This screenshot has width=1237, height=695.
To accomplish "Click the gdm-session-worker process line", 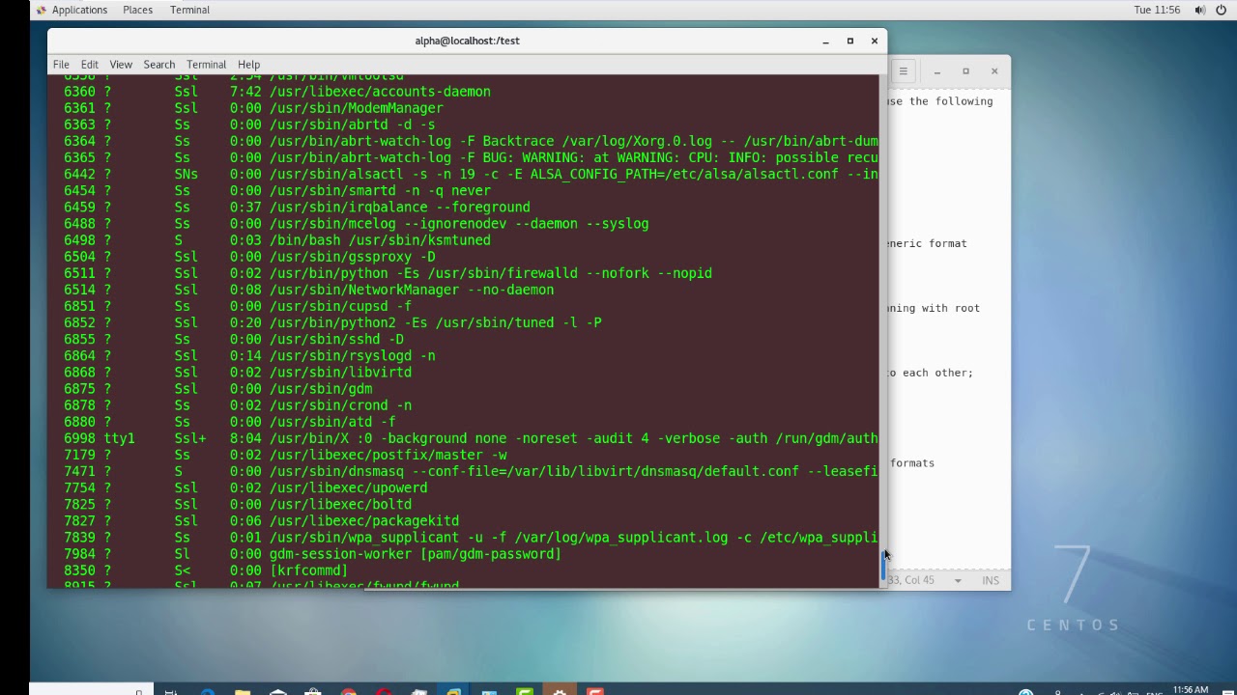I will coord(312,554).
